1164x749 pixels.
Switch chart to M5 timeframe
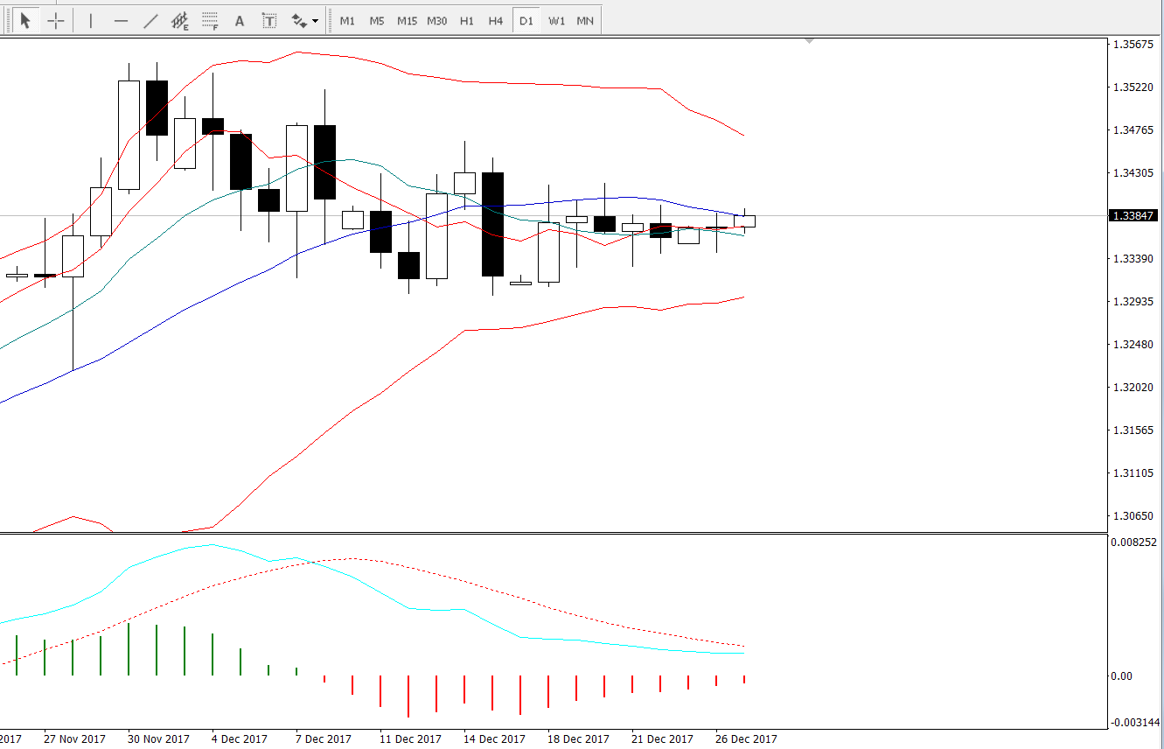pos(377,21)
